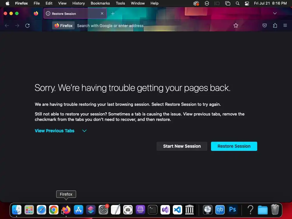Open Visual Studio Code from the Dock
This screenshot has width=292, height=219.
tap(177, 210)
